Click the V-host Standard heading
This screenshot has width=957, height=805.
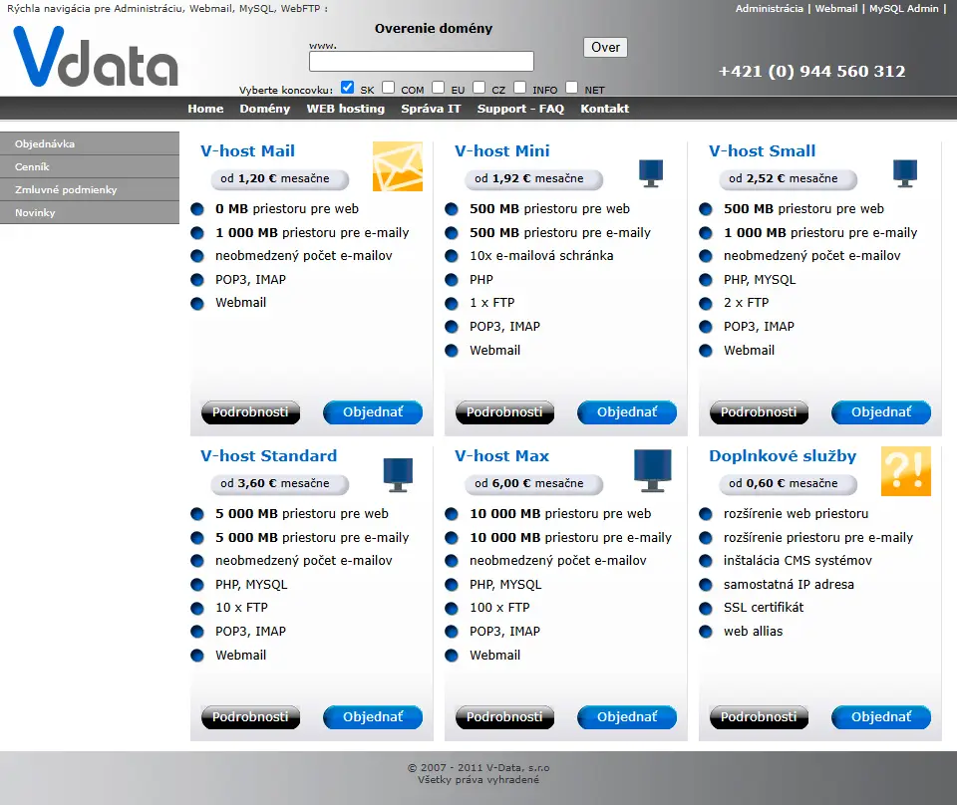[x=268, y=455]
